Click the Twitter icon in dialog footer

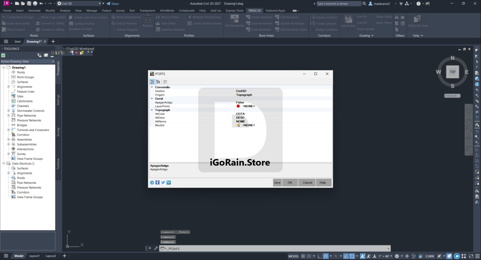coord(163,182)
